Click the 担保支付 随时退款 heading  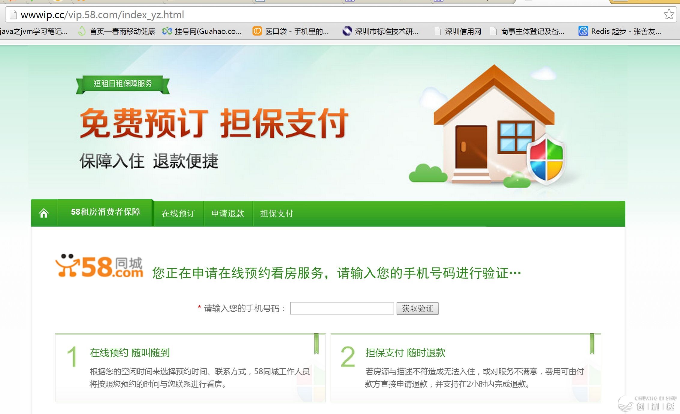click(x=405, y=353)
